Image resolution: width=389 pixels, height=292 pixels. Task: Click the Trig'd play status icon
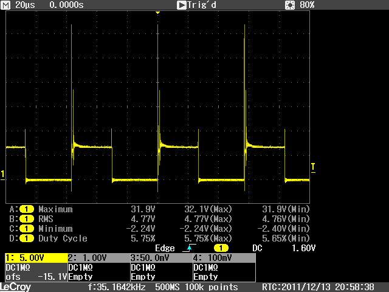182,5
